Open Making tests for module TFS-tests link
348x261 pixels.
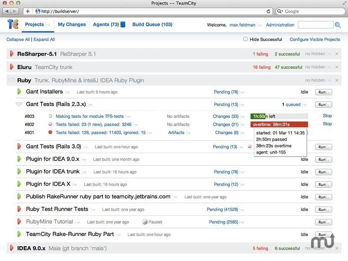(x=90, y=116)
